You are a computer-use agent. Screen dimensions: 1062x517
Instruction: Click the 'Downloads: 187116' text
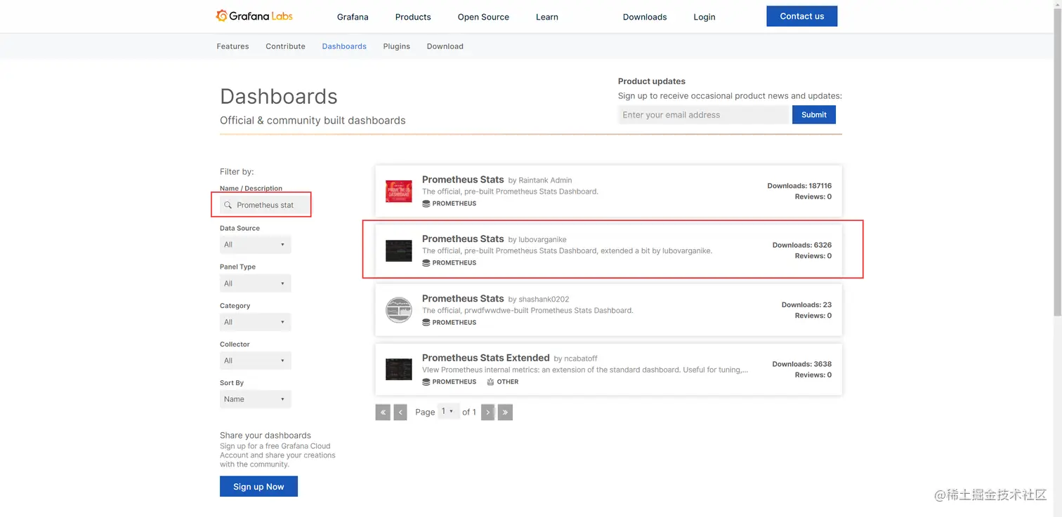(799, 186)
